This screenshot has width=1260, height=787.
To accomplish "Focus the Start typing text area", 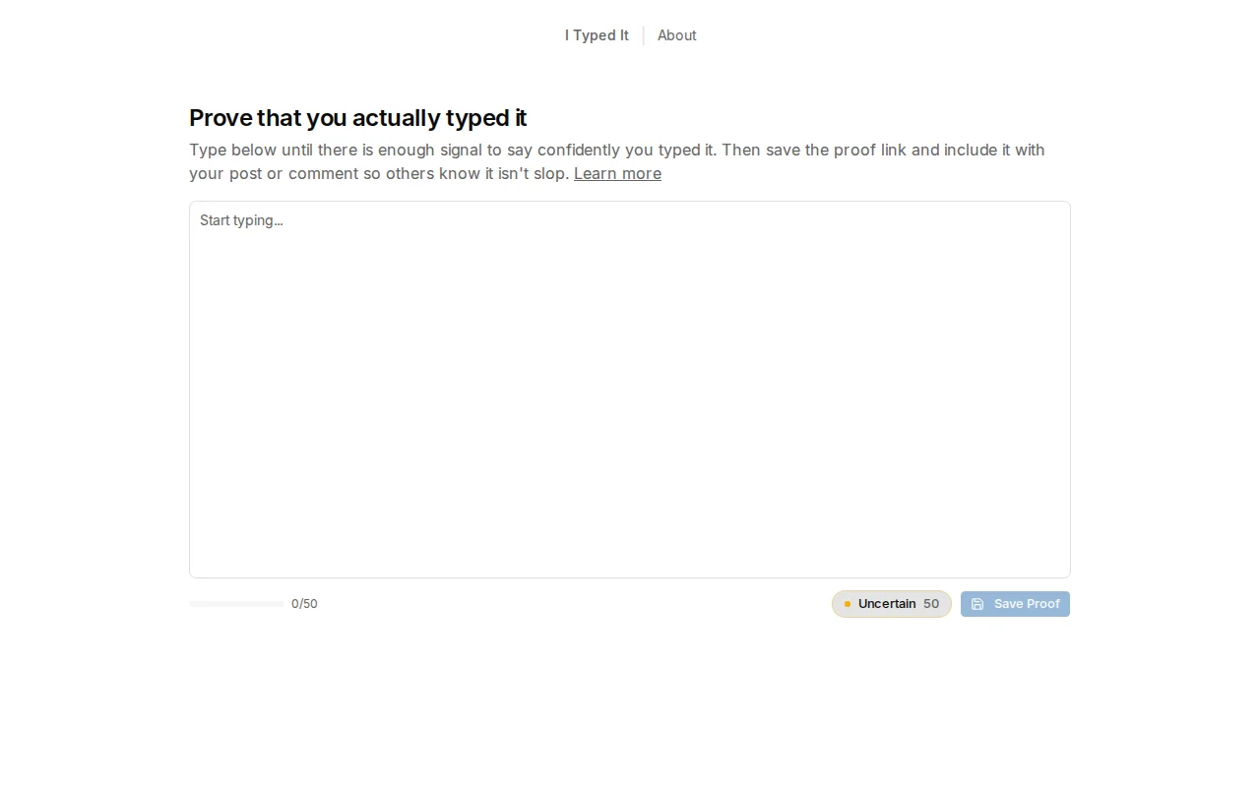I will coord(630,390).
